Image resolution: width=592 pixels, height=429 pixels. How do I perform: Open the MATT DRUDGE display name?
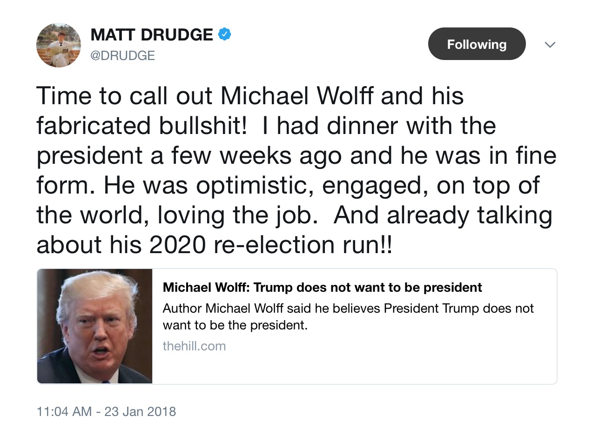(152, 34)
